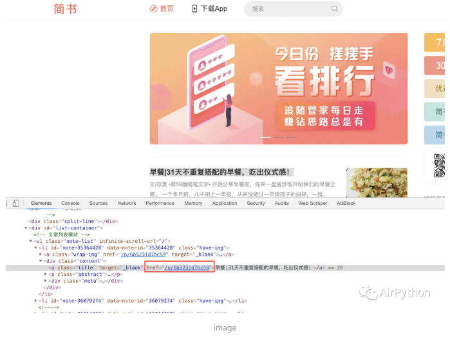
Task: Click the href link in wrap-img row
Action: click(143, 255)
